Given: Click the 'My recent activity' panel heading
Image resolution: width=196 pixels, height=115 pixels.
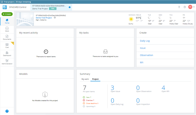Looking at the screenshot, I should (29, 33).
